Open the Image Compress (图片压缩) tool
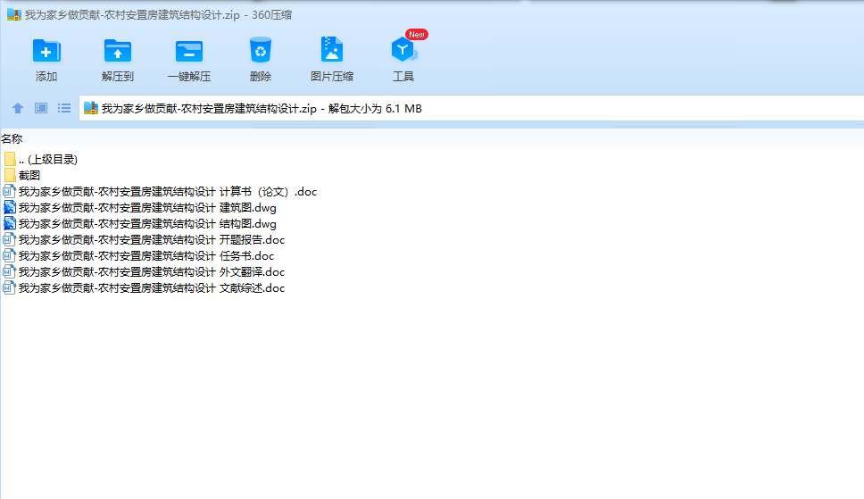This screenshot has height=499, width=864. [x=332, y=50]
